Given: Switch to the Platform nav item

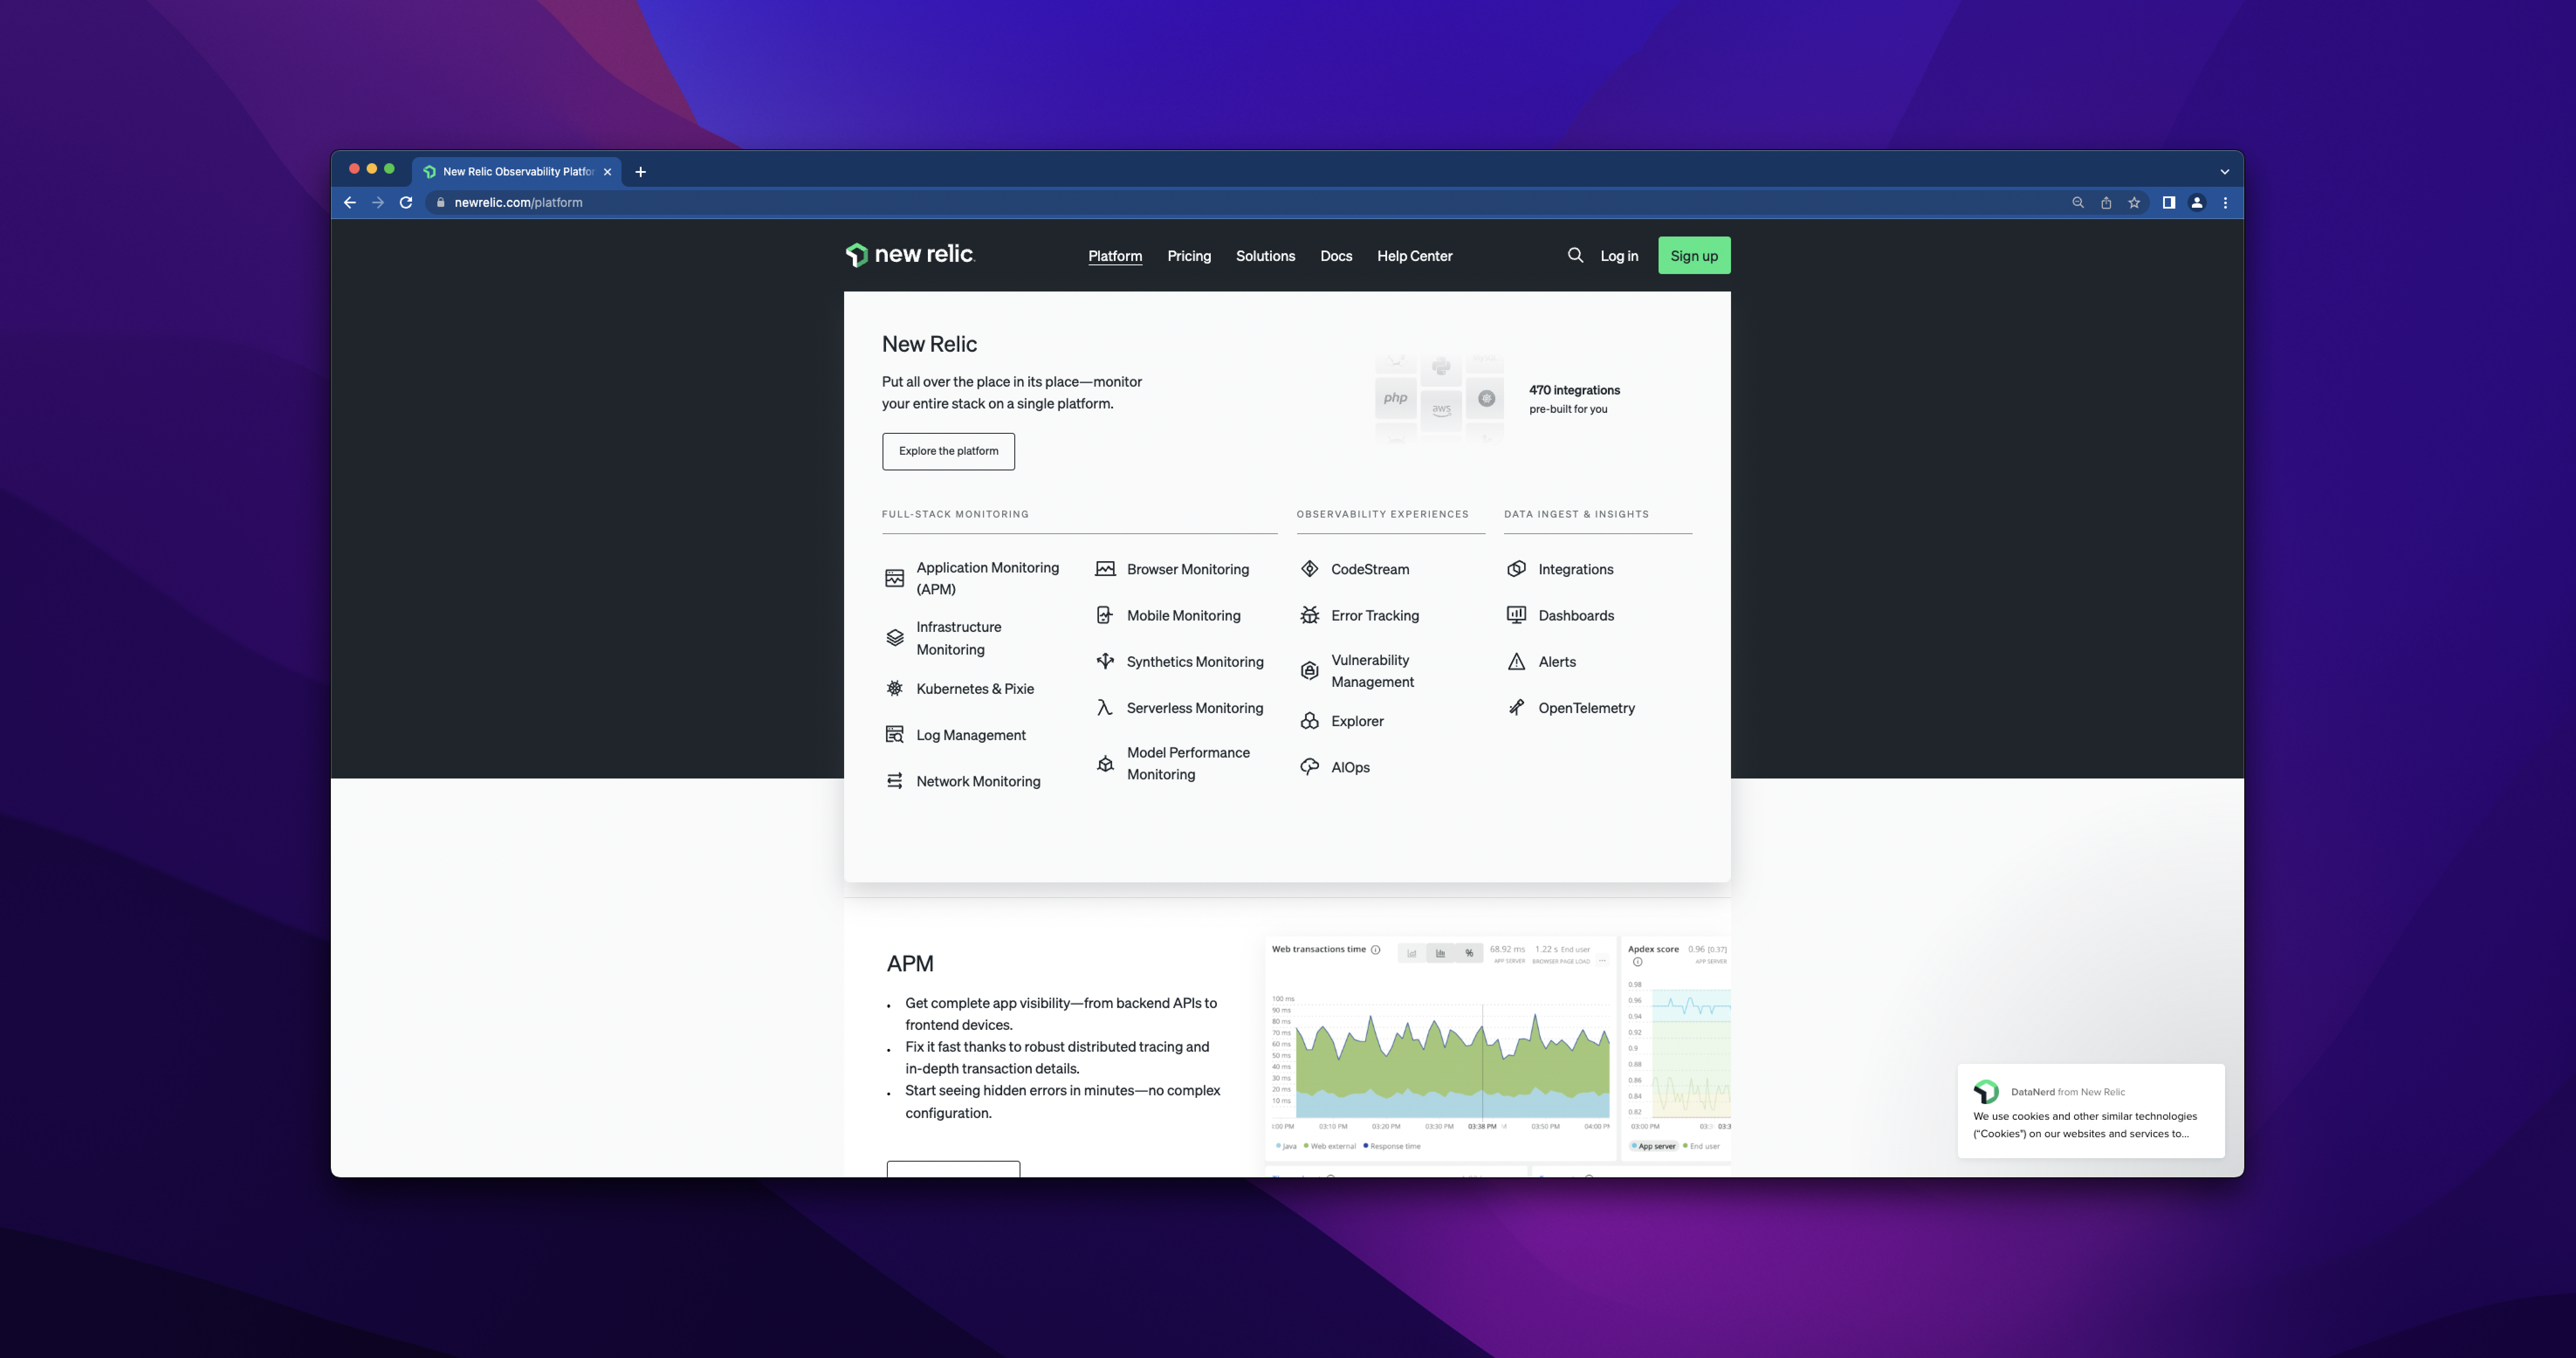Looking at the screenshot, I should tap(1115, 256).
